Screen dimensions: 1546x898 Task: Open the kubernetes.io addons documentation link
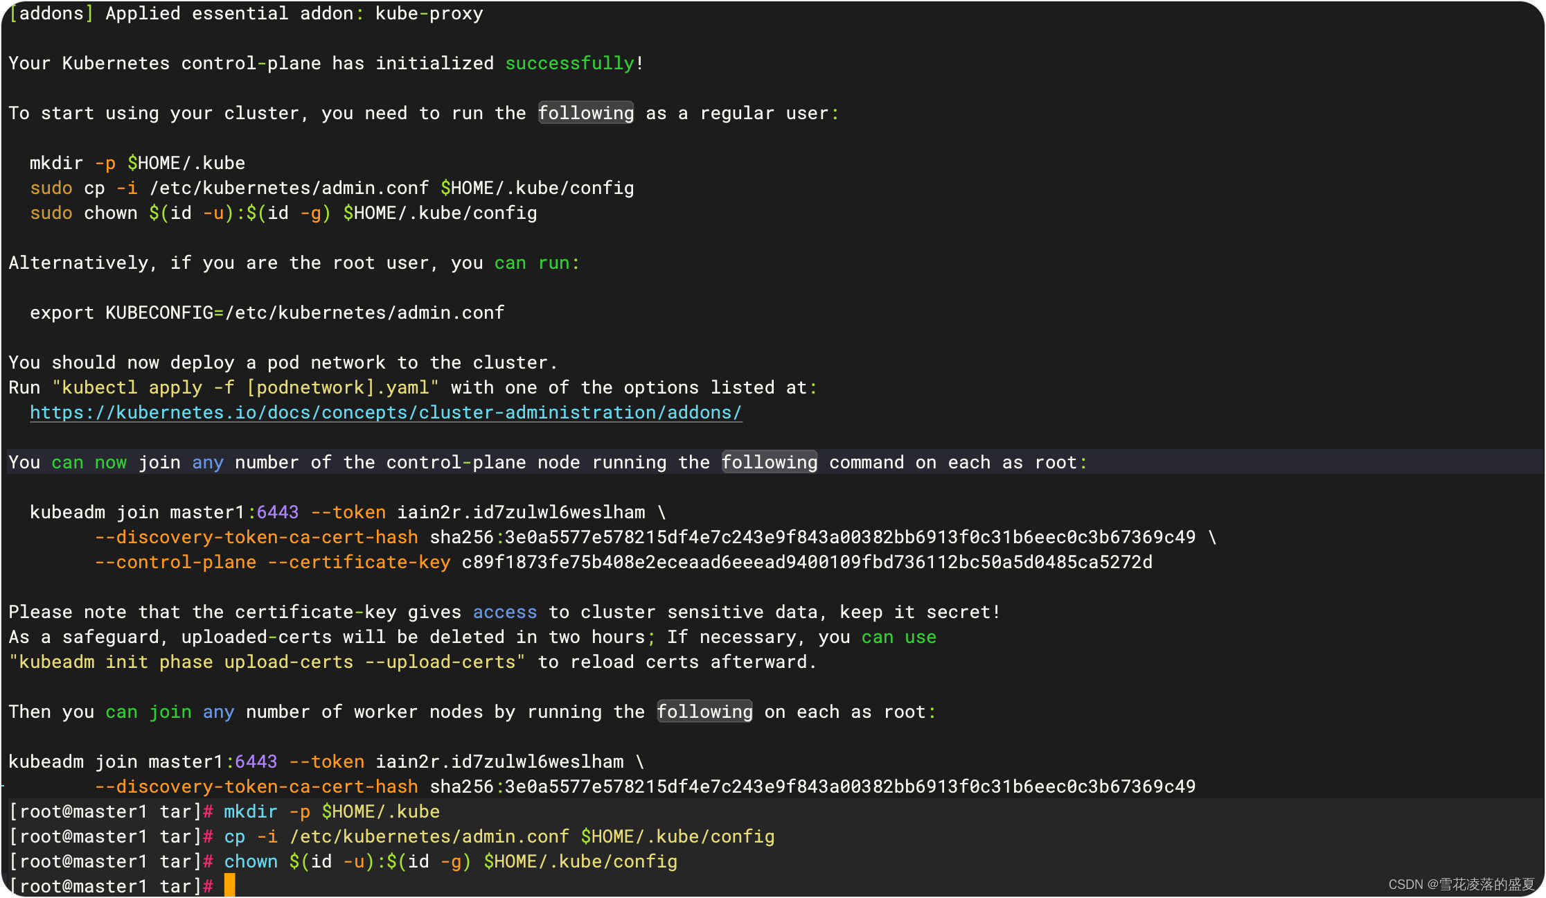click(x=385, y=413)
